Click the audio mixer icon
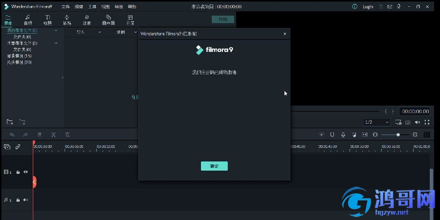The image size is (440, 220). pyautogui.click(x=354, y=135)
